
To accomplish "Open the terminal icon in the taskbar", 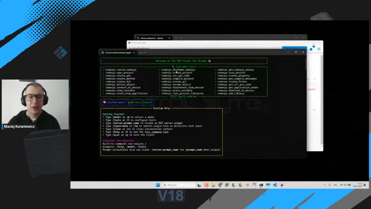I will pos(261,185).
